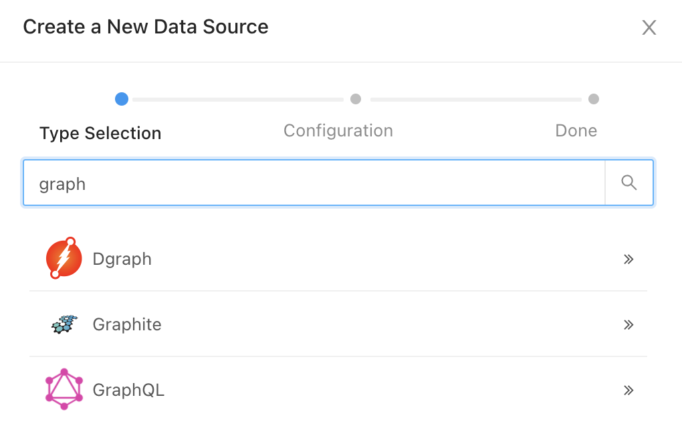Click the blue Type Selection step dot

122,99
